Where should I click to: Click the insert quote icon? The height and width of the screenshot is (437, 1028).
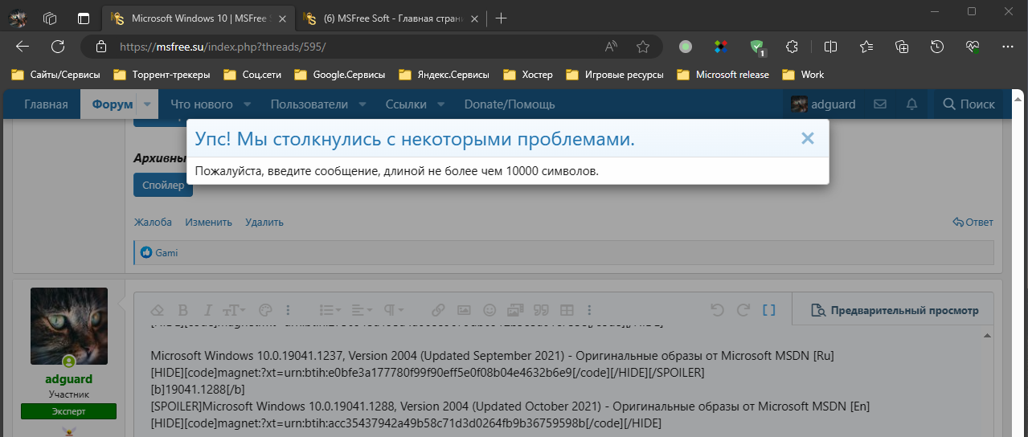542,310
